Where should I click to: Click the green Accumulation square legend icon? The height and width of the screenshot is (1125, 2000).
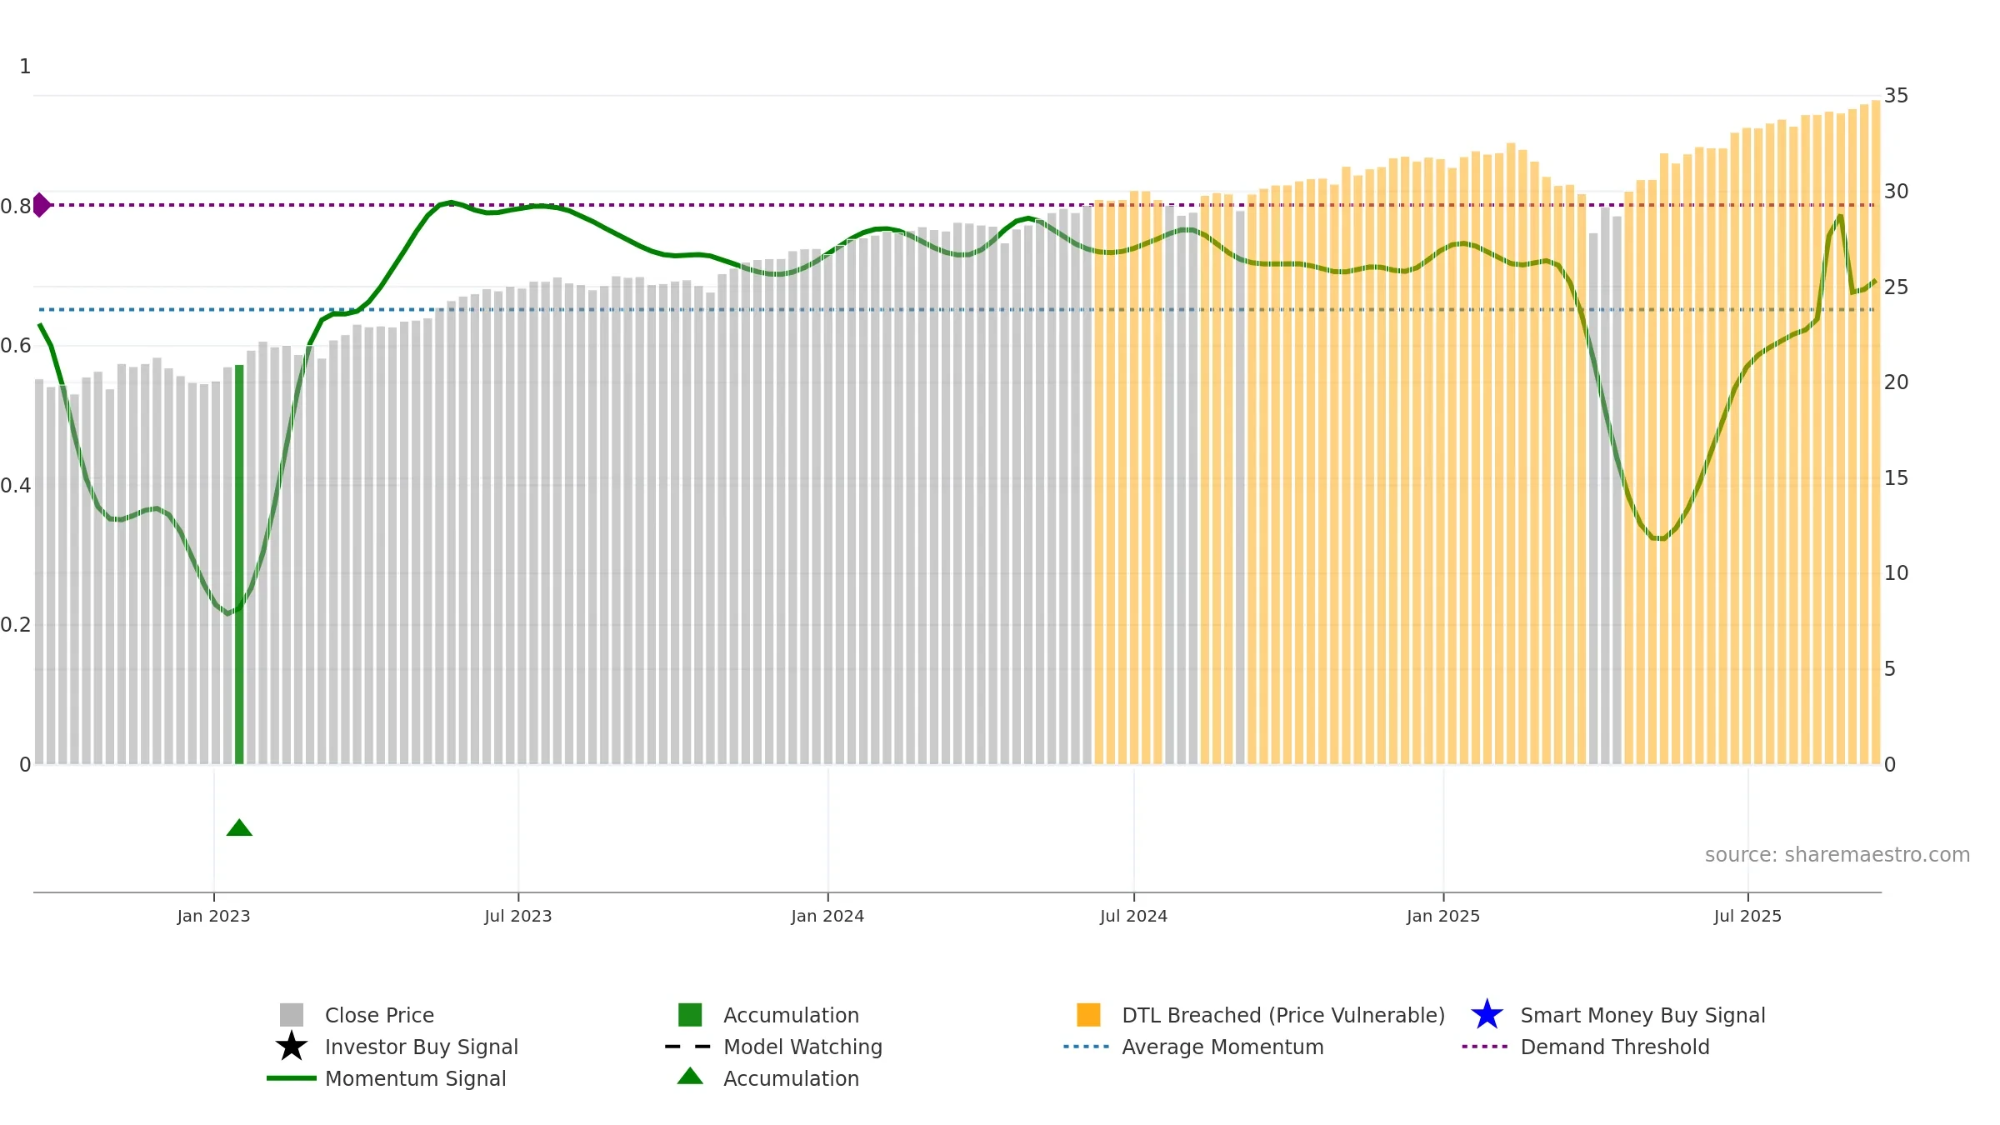coord(690,1015)
